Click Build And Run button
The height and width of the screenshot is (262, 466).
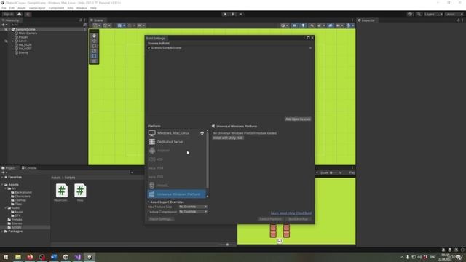(x=299, y=219)
